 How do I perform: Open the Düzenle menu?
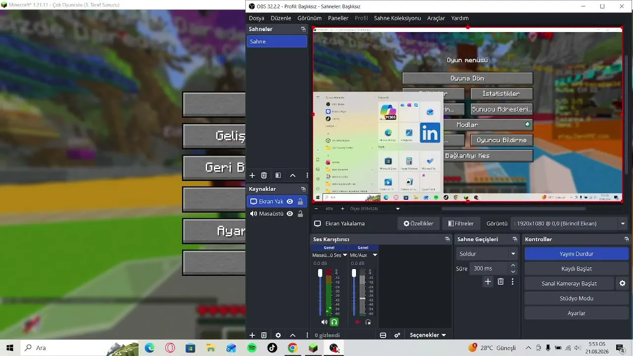281,18
